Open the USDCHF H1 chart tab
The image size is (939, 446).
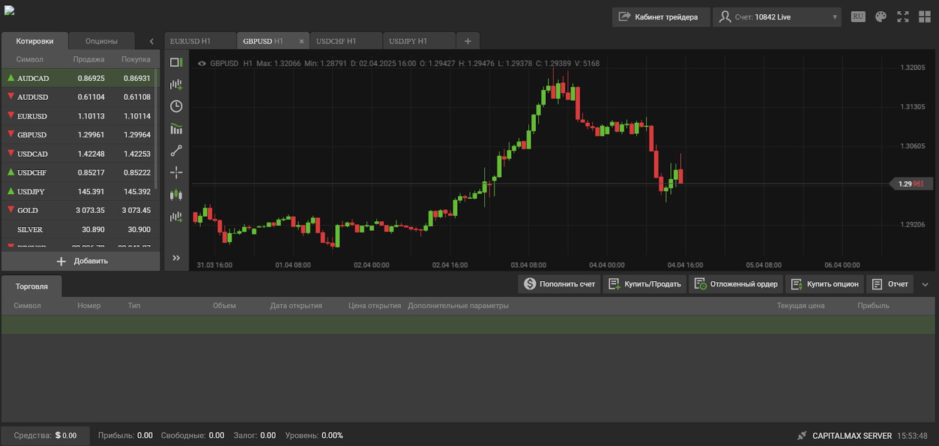(346, 41)
